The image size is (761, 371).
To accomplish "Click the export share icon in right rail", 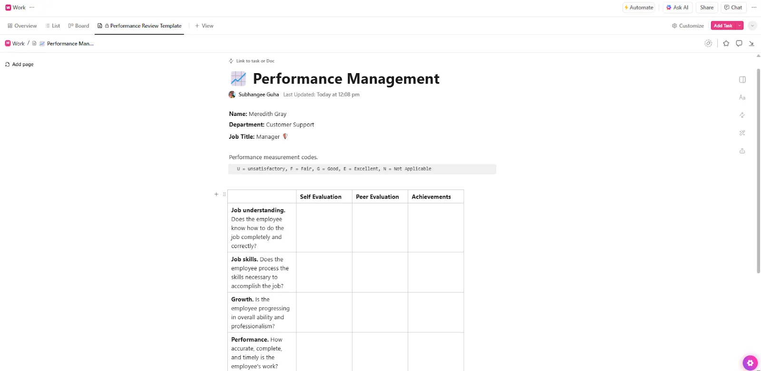I will pyautogui.click(x=742, y=151).
